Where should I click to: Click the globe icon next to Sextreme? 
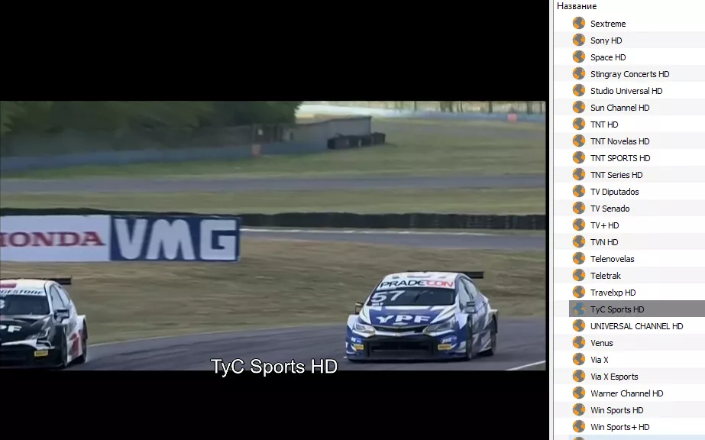tap(579, 23)
